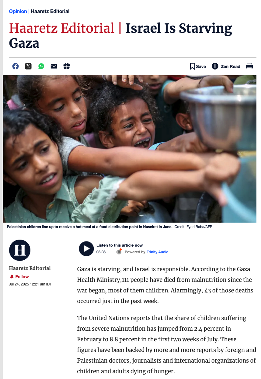Click the Israel Is Starving Gaza headline
Screen dimensions: 261x379
(x=120, y=36)
